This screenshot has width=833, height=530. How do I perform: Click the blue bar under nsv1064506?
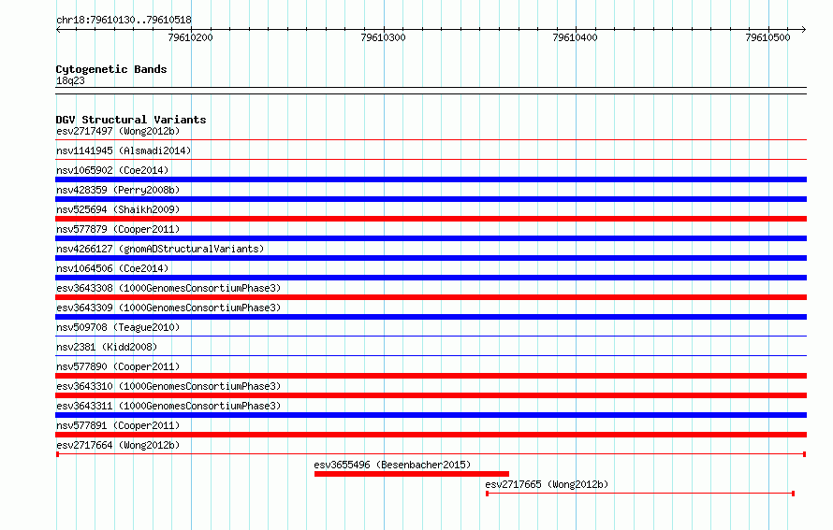point(431,278)
